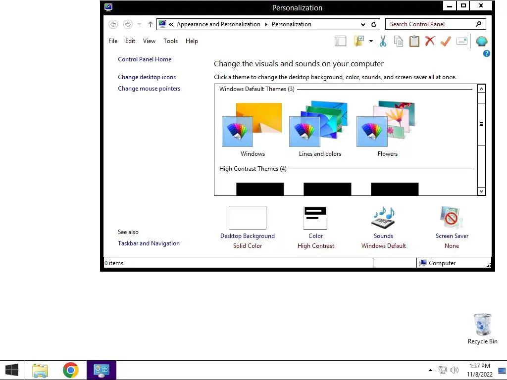Click the folder options toolbar icon
507x380 pixels.
tap(359, 41)
